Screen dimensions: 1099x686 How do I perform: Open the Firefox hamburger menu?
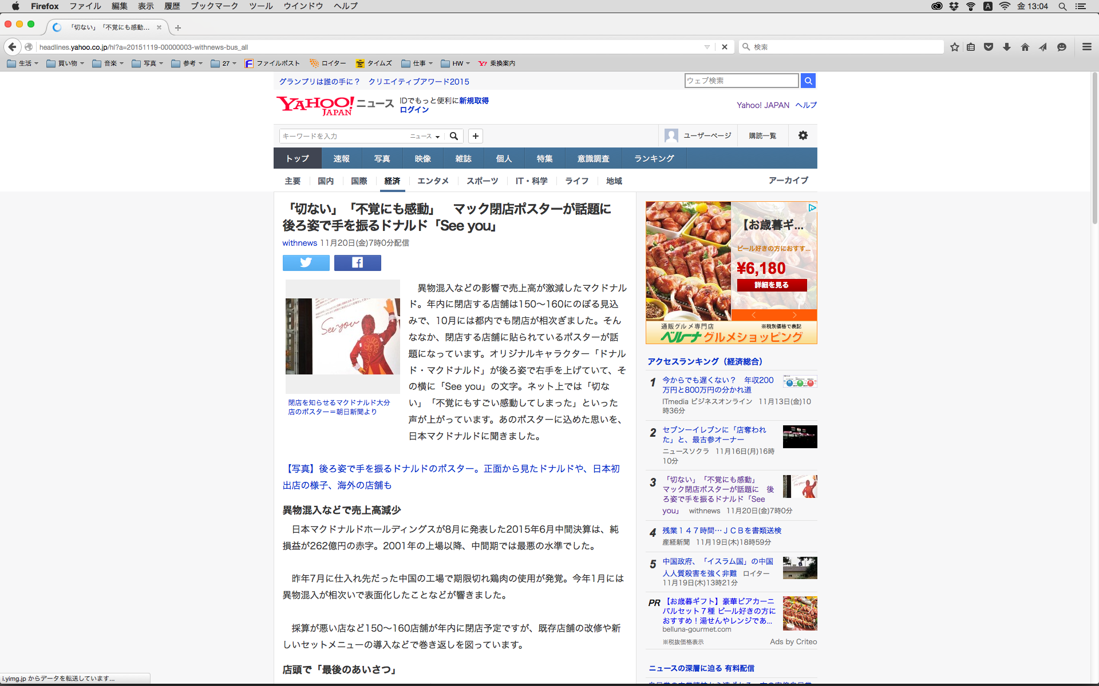(1086, 47)
